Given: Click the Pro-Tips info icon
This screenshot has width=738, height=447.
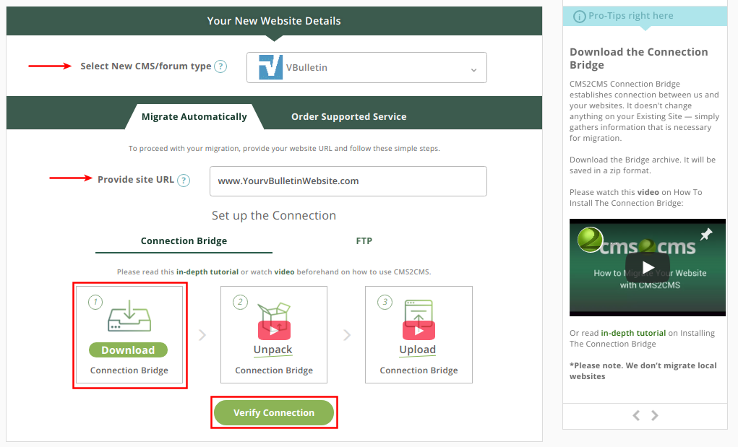Looking at the screenshot, I should 580,17.
